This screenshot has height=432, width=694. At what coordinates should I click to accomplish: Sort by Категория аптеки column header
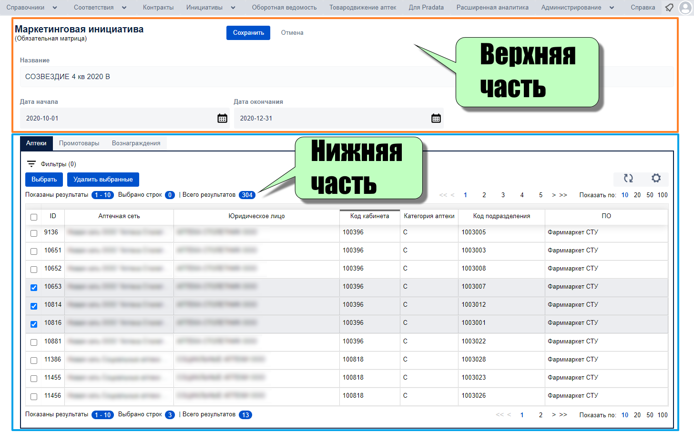point(429,216)
